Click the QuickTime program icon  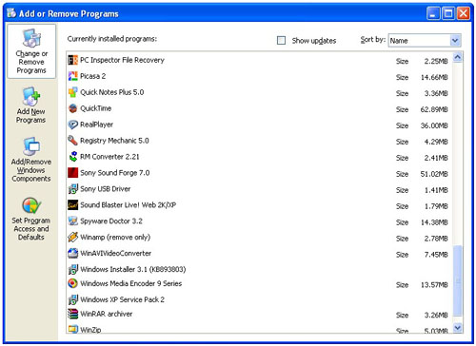click(x=72, y=108)
